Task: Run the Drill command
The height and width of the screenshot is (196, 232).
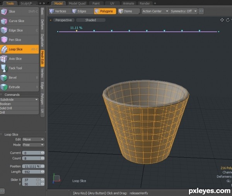Action: pos(19,112)
